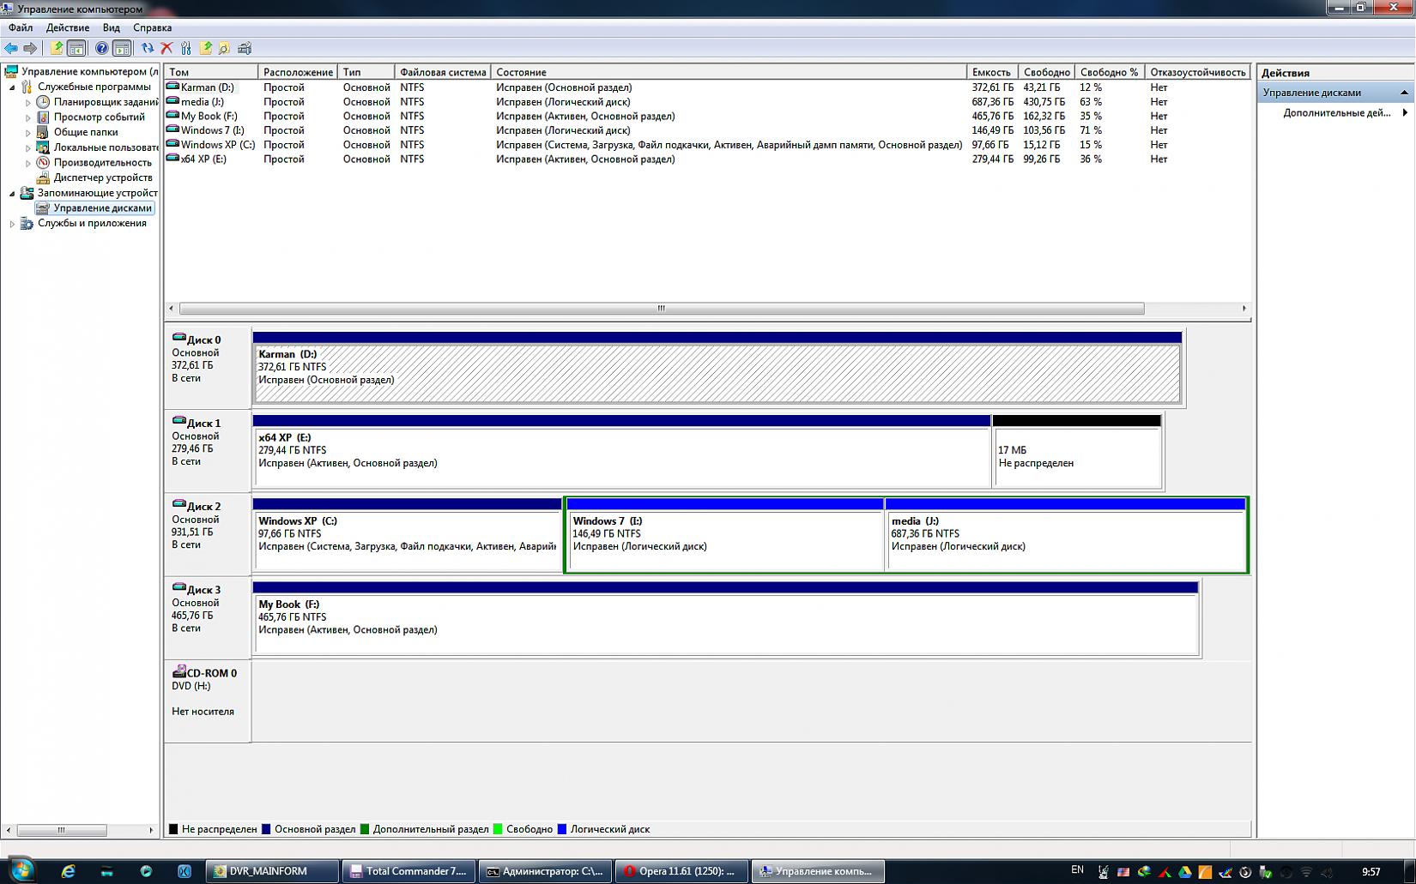Click the Back arrow in toolbar
This screenshot has width=1416, height=884.
pyautogui.click(x=11, y=49)
